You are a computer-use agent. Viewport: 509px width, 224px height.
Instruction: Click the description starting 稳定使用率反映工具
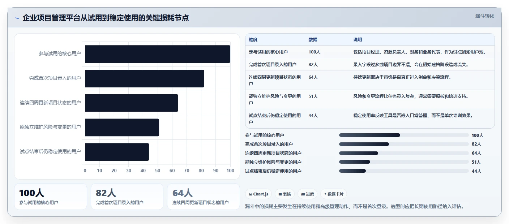coord(413,116)
